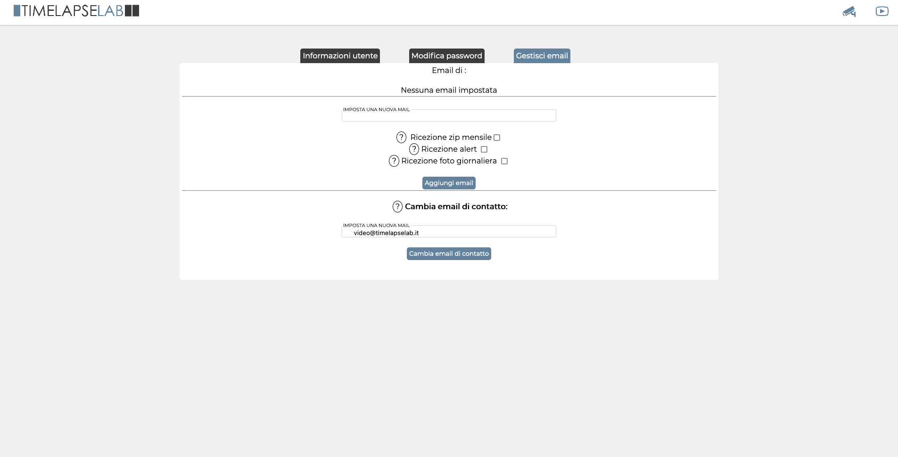The image size is (898, 457).
Task: Tick the Ricezione alert checkbox
Action: tap(484, 149)
